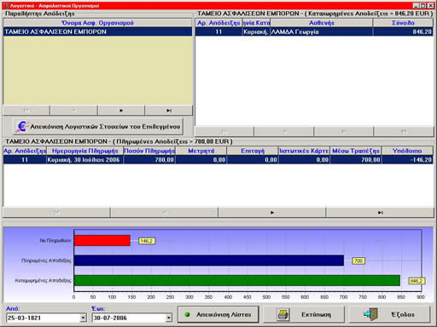Go to next record in paid receipts table
Image resolution: width=437 pixels, height=327 pixels.
pos(272,213)
